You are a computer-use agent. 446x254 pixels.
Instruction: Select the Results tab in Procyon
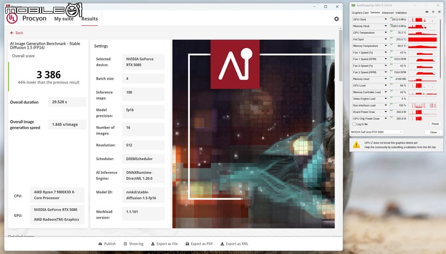coord(90,19)
